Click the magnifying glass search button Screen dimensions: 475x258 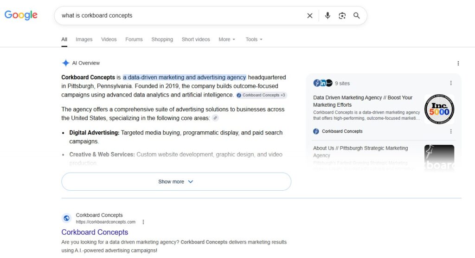click(x=357, y=15)
